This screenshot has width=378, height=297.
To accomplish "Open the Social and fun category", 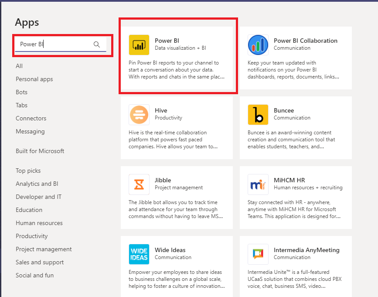I will click(34, 275).
